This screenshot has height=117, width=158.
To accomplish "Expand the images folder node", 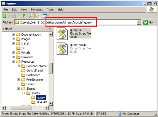I will point(13,39).
